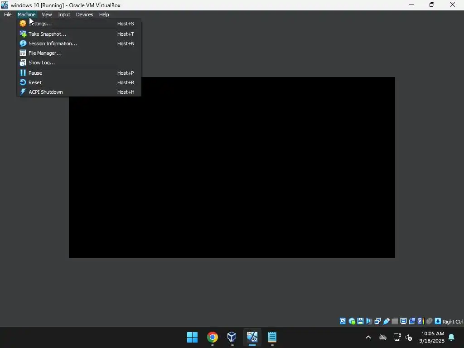The width and height of the screenshot is (464, 348).
Task: Open Google Chrome from taskbar
Action: click(x=212, y=337)
